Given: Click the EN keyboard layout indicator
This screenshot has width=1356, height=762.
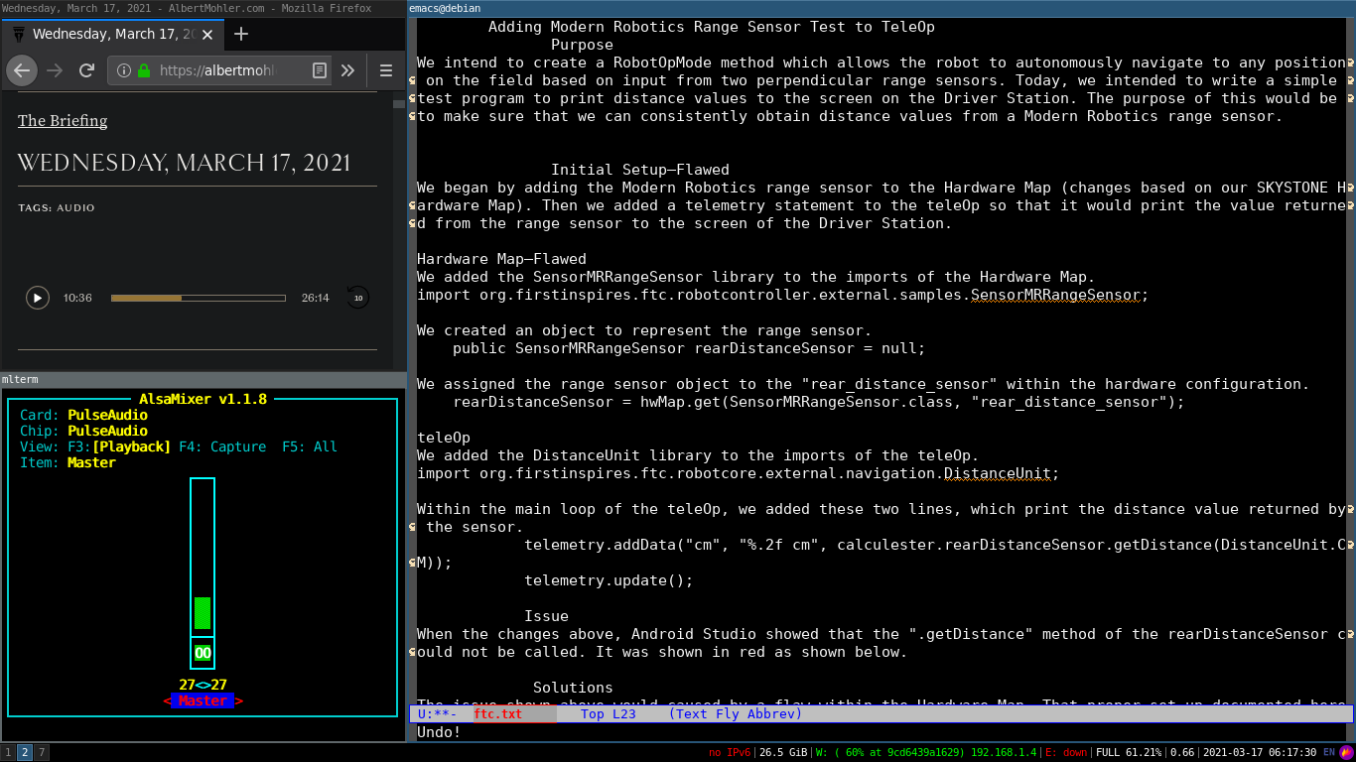Looking at the screenshot, I should tap(1329, 753).
